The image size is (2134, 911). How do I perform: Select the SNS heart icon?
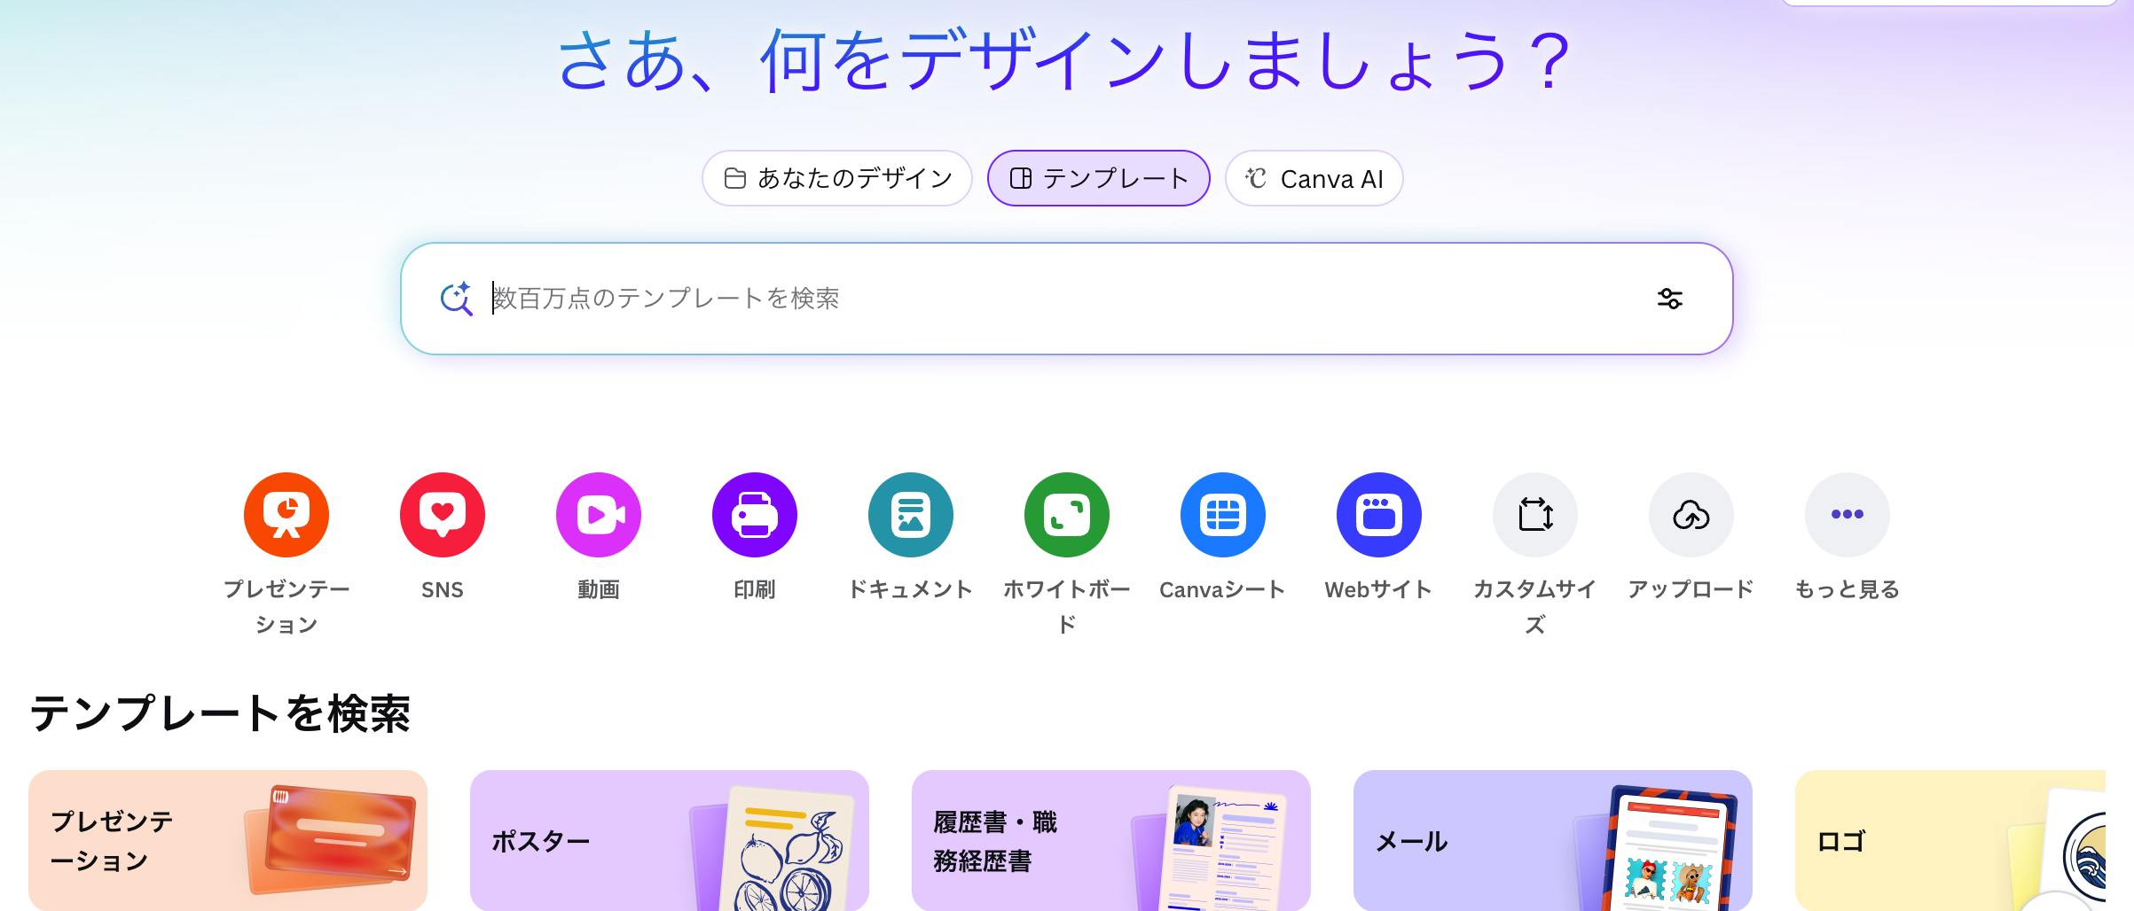point(443,515)
